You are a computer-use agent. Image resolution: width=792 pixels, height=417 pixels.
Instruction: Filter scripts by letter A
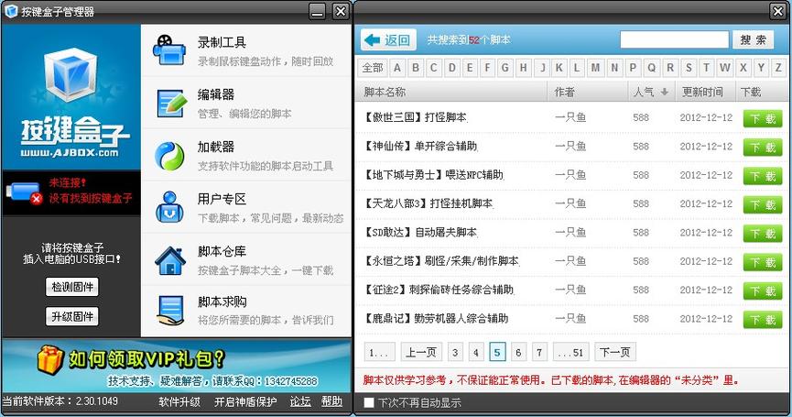[397, 68]
